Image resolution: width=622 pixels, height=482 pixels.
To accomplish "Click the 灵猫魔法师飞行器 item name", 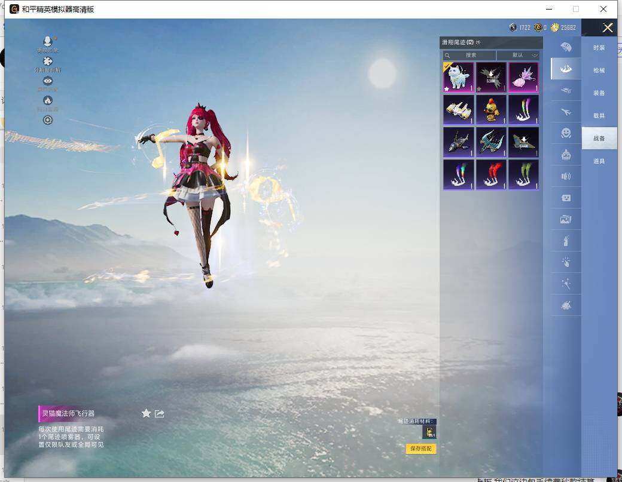I will (69, 413).
